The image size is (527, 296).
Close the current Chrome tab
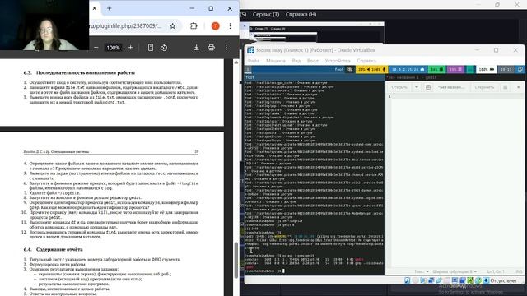point(95,8)
